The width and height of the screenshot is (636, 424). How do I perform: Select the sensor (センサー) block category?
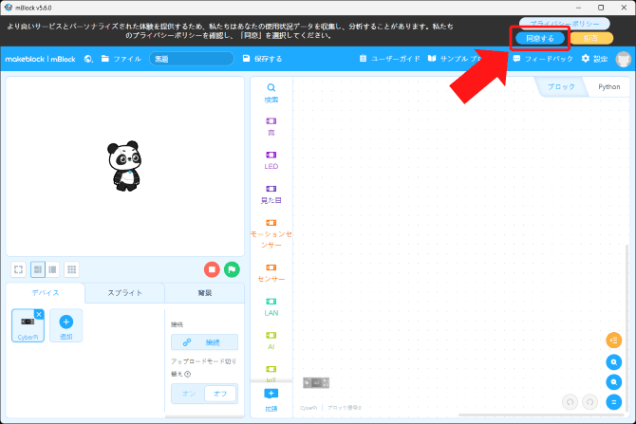(271, 273)
